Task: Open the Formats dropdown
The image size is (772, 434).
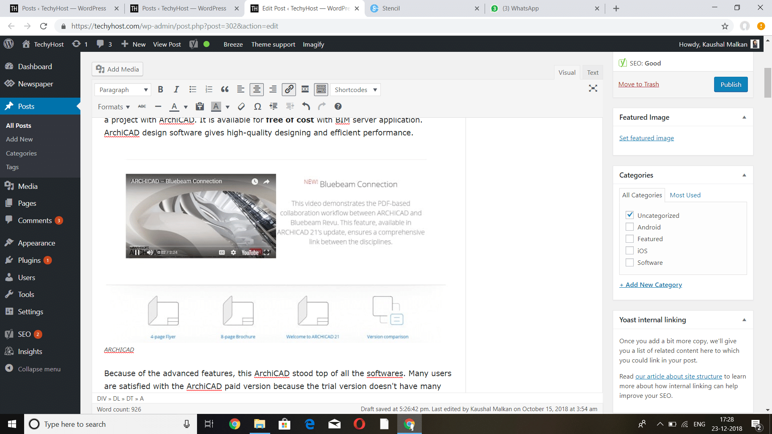Action: click(x=114, y=106)
